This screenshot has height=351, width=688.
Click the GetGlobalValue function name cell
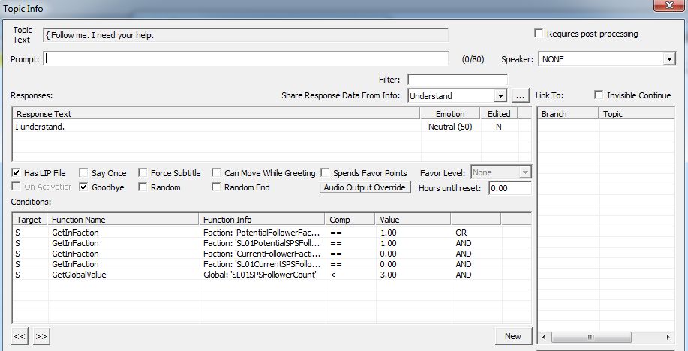click(x=124, y=274)
